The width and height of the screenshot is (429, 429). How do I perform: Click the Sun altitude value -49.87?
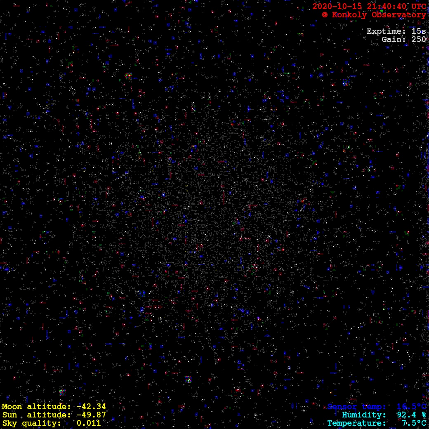pos(91,415)
